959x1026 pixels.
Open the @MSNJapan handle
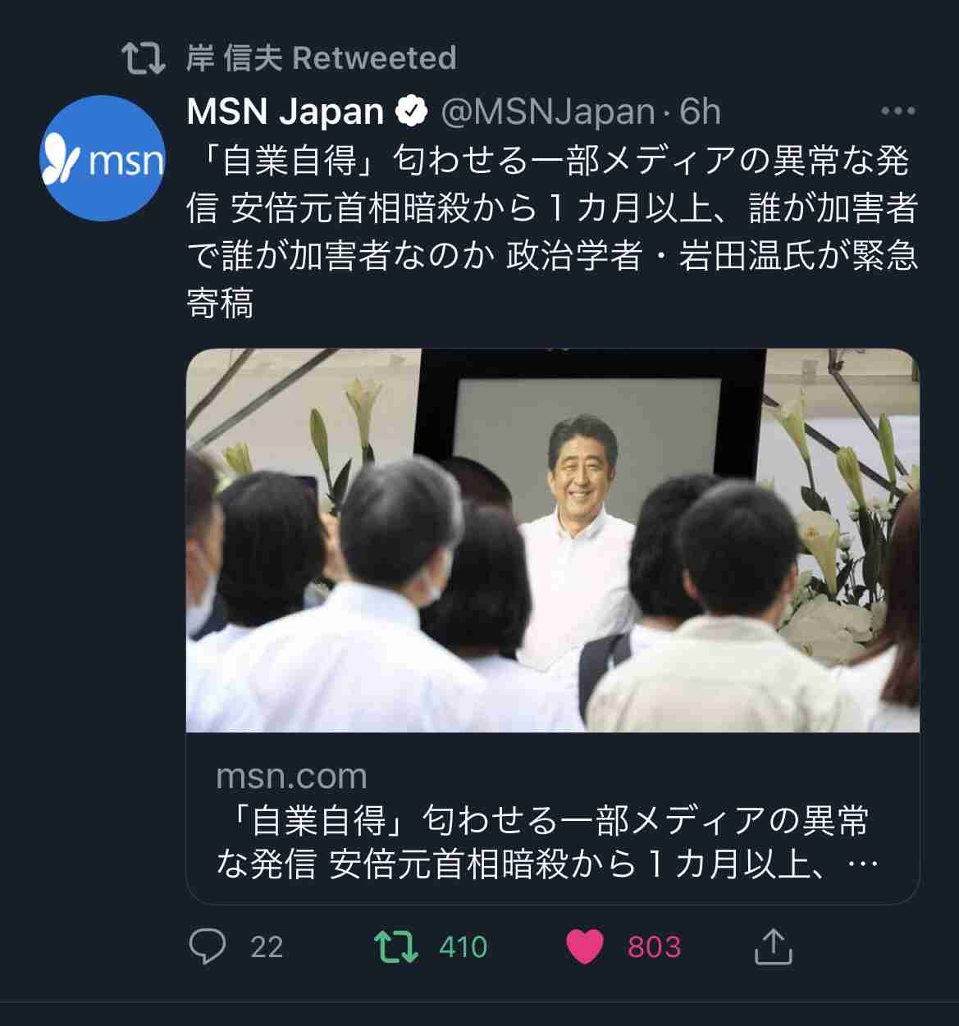(x=548, y=112)
